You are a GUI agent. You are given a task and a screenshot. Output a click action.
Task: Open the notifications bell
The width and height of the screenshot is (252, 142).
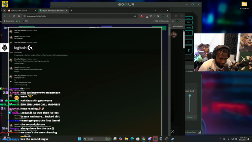tap(248, 139)
